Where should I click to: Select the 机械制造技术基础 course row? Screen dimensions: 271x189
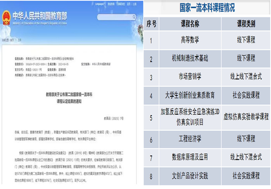(x=190, y=58)
